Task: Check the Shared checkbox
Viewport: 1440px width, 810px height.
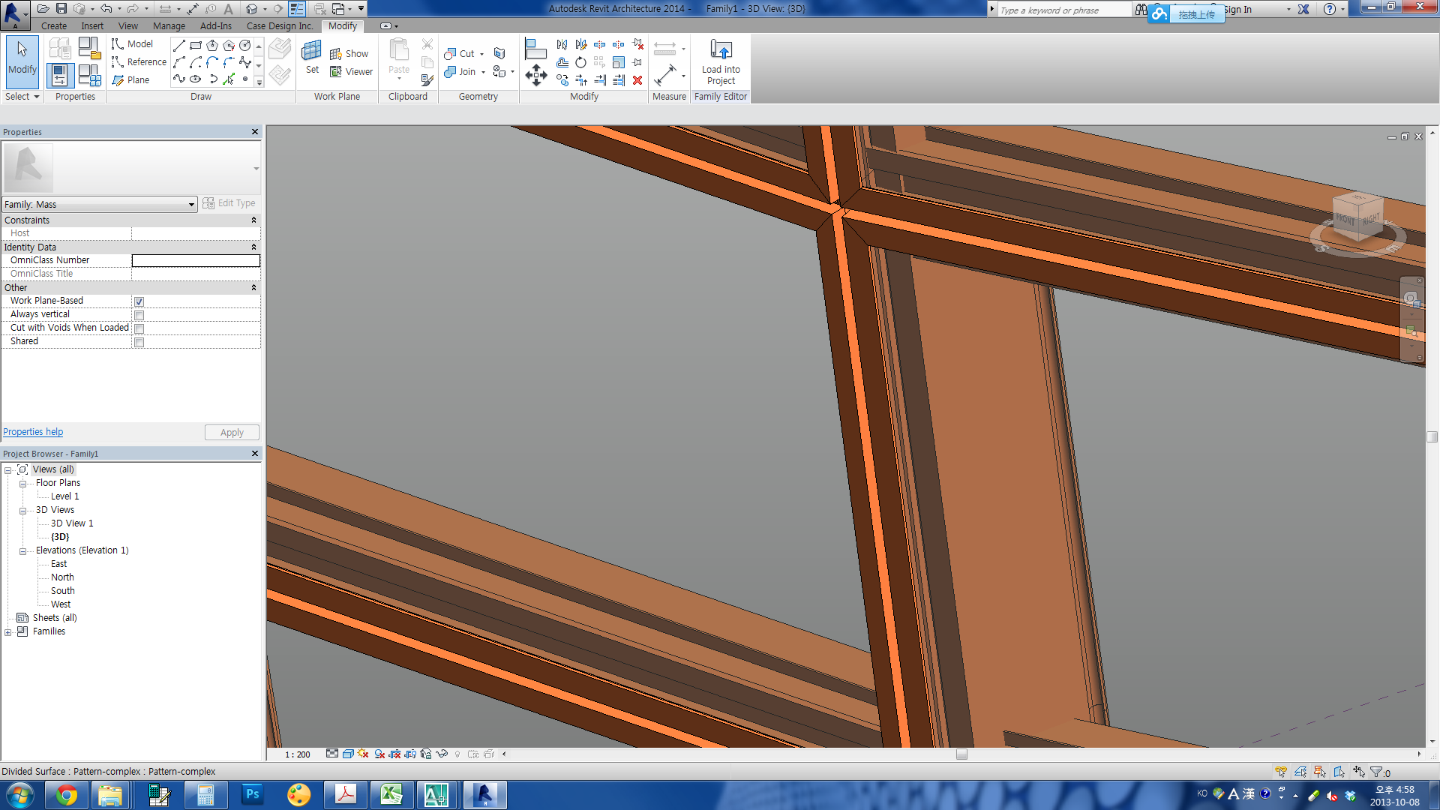Action: click(x=139, y=342)
